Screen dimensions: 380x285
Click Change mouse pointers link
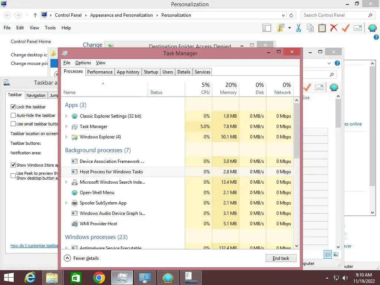[29, 63]
